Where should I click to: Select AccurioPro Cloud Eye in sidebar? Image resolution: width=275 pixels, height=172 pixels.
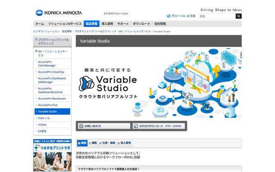[52, 72]
